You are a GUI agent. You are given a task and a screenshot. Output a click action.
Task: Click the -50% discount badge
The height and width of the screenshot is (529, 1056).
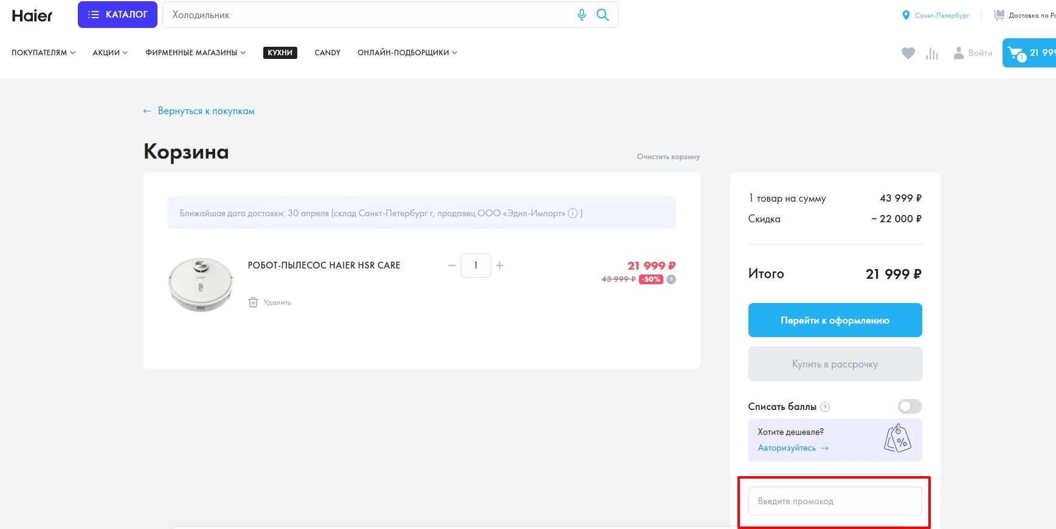651,279
